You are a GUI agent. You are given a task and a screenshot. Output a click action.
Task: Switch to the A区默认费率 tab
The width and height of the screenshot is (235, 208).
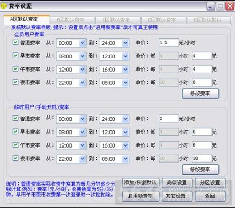(x=26, y=19)
